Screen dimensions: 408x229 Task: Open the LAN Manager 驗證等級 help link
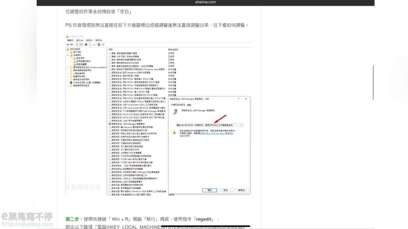coord(217,134)
